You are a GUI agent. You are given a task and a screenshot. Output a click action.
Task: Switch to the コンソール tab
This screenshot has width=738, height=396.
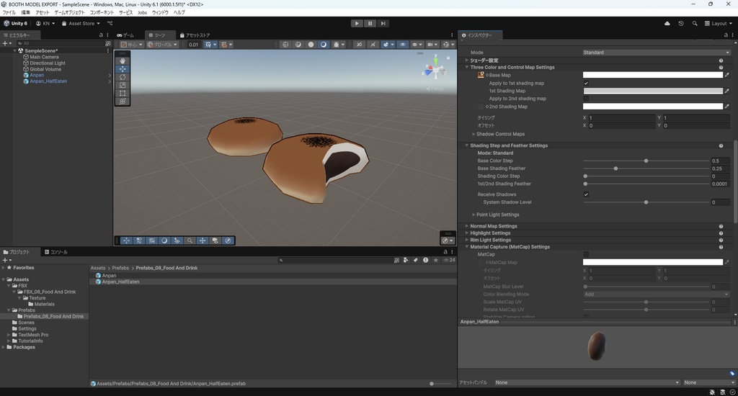pos(56,252)
